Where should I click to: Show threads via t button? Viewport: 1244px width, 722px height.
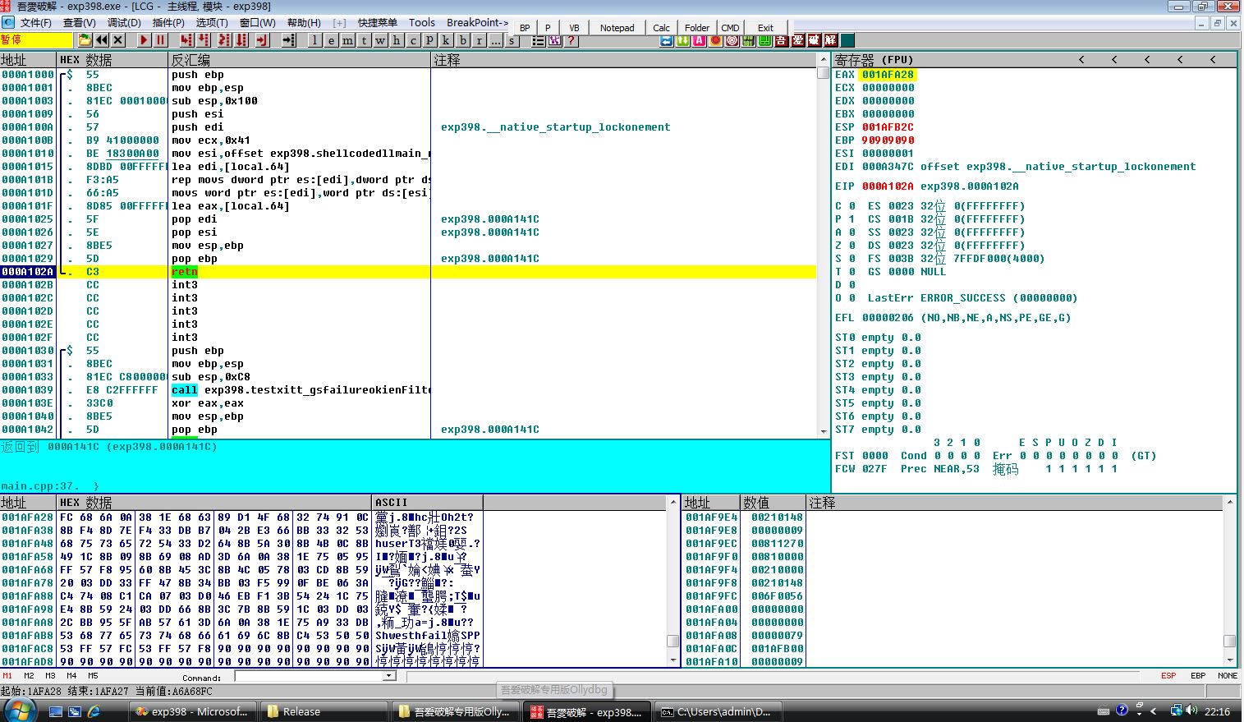coord(364,39)
